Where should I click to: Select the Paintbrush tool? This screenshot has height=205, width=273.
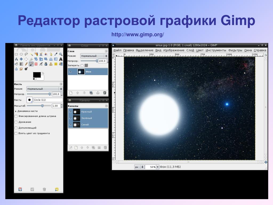coord(31,64)
